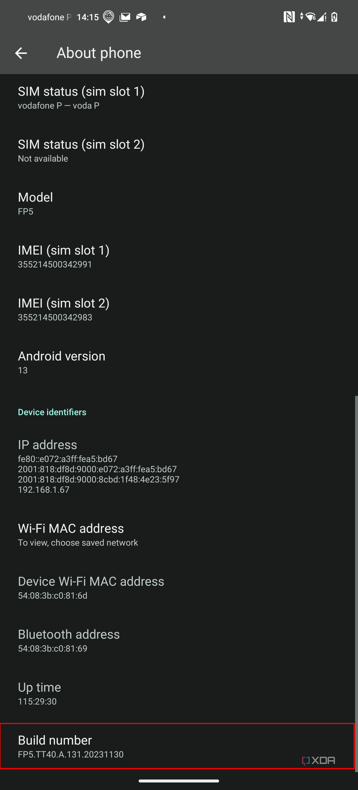Tap the battery charging icon in the status bar
This screenshot has height=790, width=358.
[x=335, y=17]
